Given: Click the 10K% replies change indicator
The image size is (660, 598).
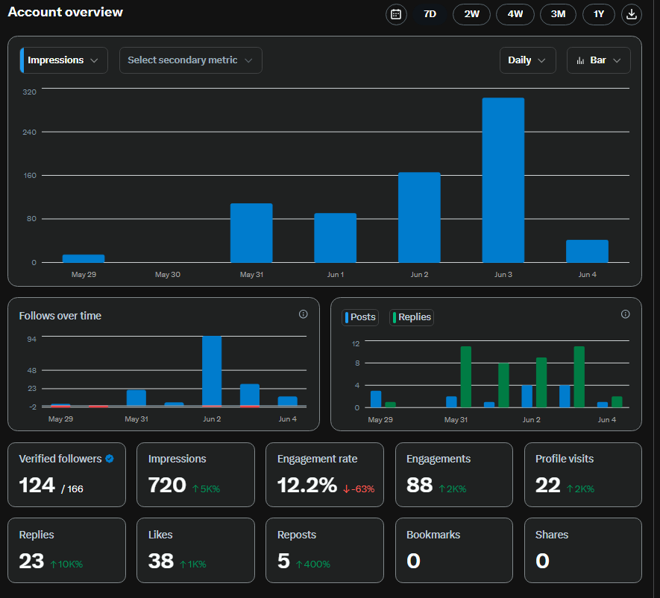Looking at the screenshot, I should coord(66,564).
